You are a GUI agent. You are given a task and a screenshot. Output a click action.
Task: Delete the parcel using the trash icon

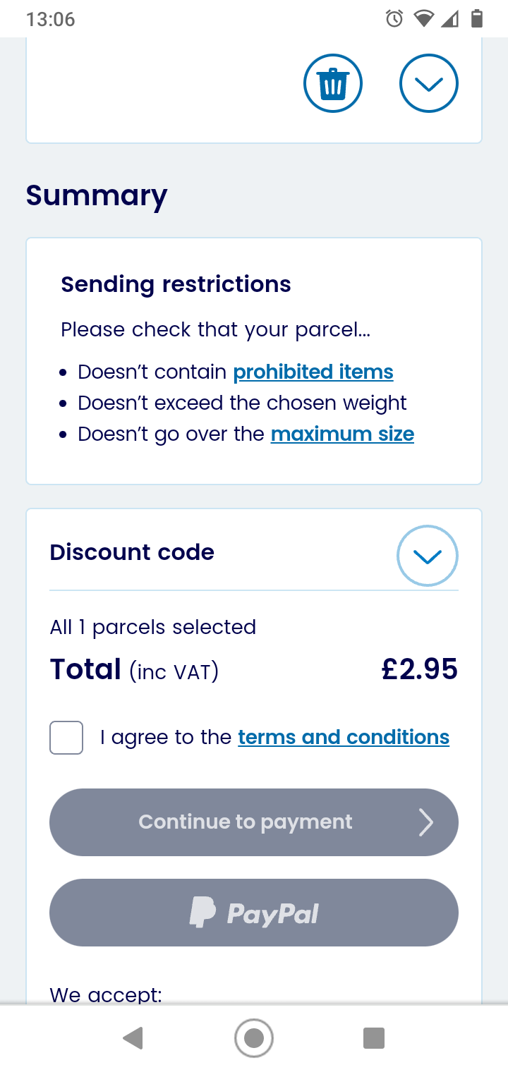point(333,84)
